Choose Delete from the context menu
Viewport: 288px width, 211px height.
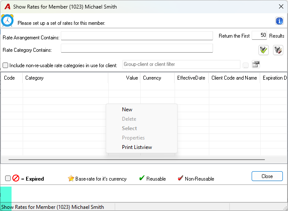142,119
